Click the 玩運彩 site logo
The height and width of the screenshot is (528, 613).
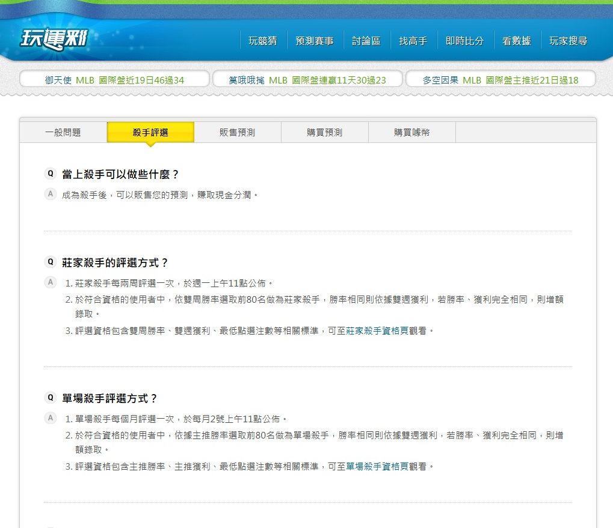click(54, 39)
